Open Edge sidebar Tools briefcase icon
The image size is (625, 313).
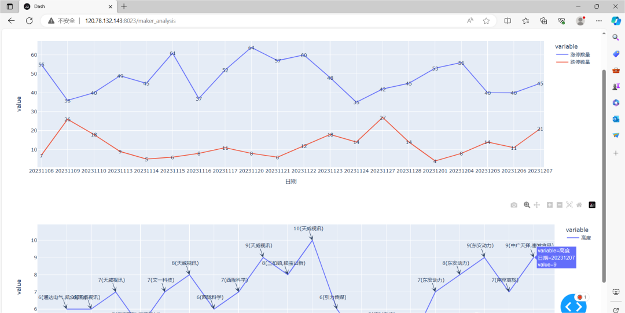(x=616, y=70)
